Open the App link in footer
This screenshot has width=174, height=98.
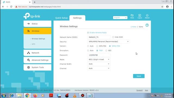tap(146, 90)
